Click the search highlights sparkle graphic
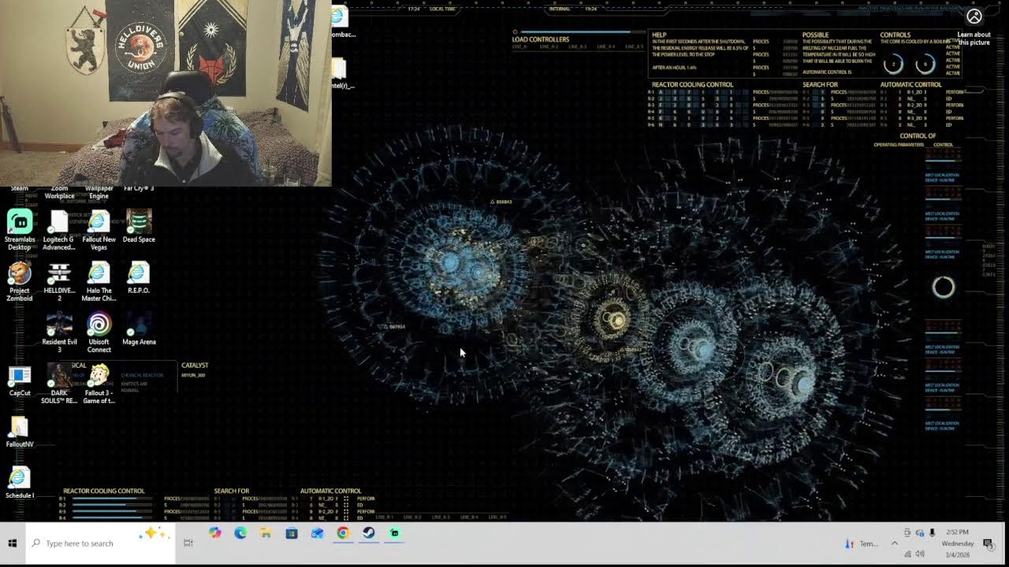Image resolution: width=1009 pixels, height=567 pixels. coord(154,535)
